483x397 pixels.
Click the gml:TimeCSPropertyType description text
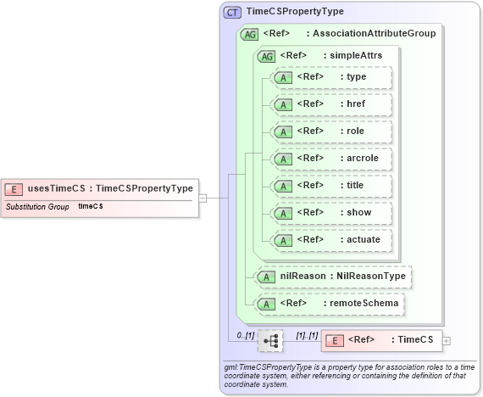(349, 376)
